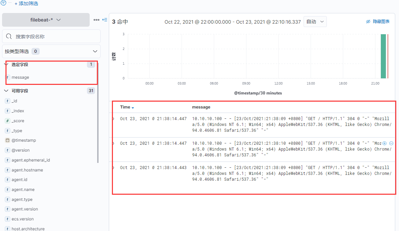
Task: Click the message text at 21:38:14.443
Action: 292,174
